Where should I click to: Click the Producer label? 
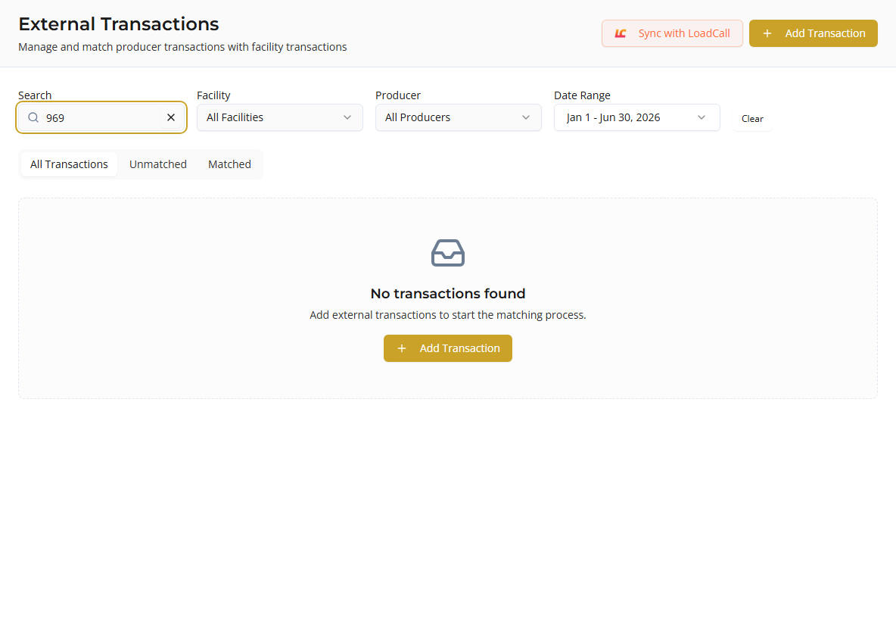pyautogui.click(x=398, y=95)
